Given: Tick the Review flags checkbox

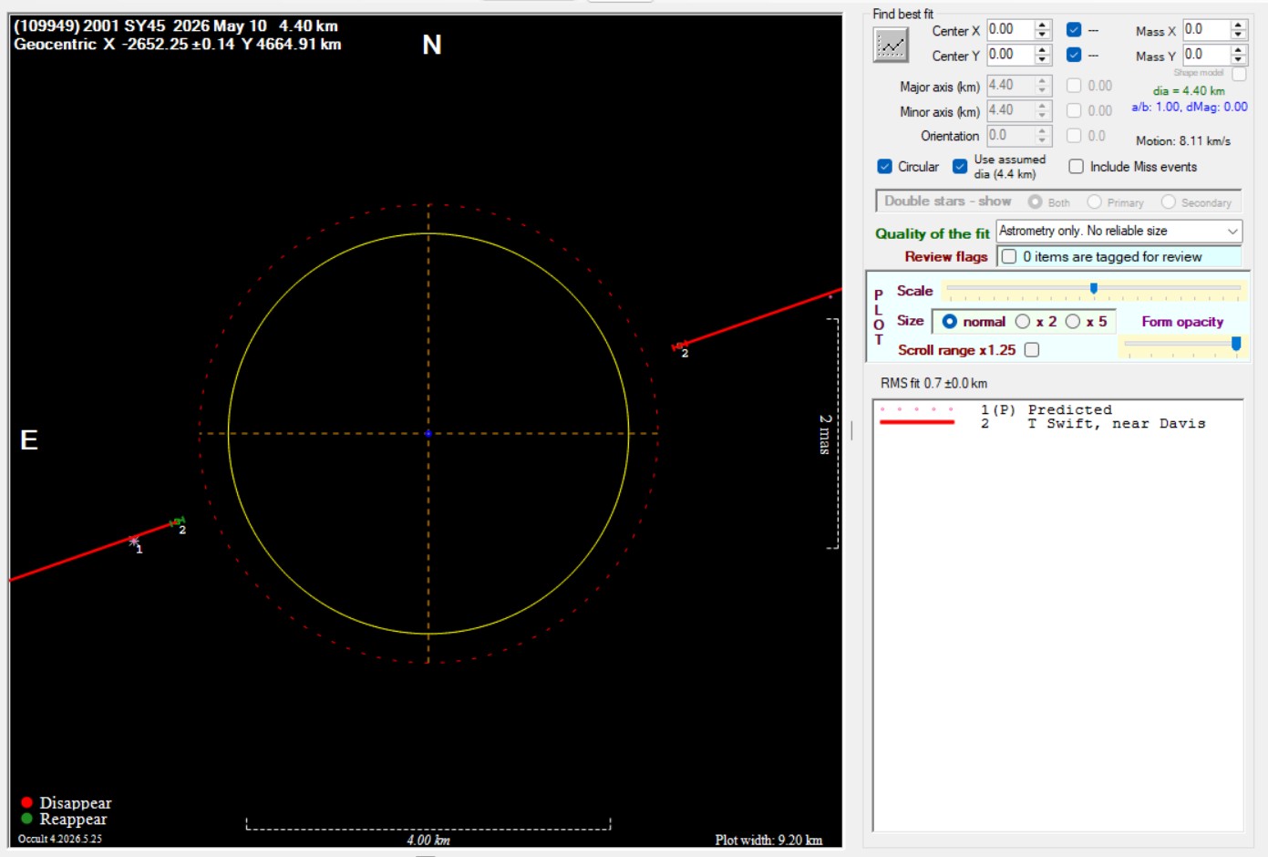Looking at the screenshot, I should point(1009,257).
